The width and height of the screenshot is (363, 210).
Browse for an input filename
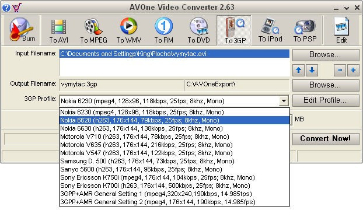[x=326, y=55]
